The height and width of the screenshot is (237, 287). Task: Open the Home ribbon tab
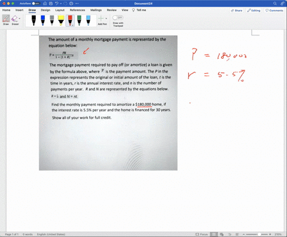[x=6, y=10]
